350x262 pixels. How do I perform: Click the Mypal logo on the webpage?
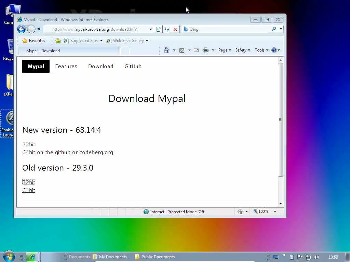[36, 66]
